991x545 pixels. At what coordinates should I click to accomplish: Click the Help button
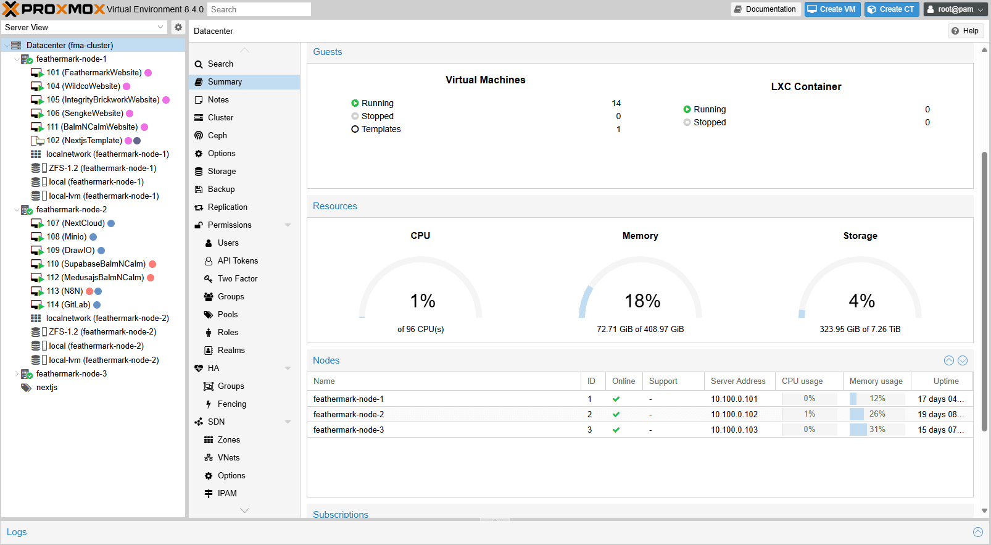[x=966, y=31]
